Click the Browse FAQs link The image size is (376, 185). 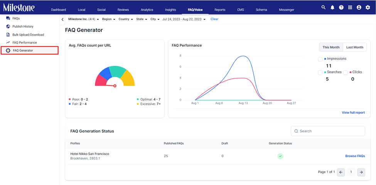(355, 156)
